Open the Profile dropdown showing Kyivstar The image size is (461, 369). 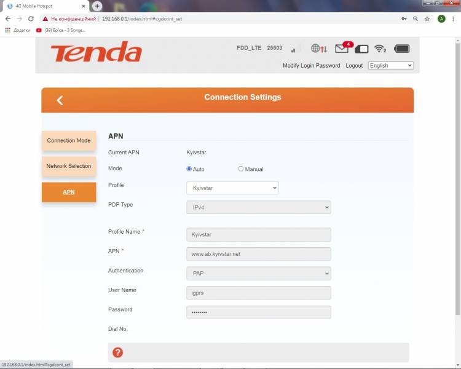(232, 188)
